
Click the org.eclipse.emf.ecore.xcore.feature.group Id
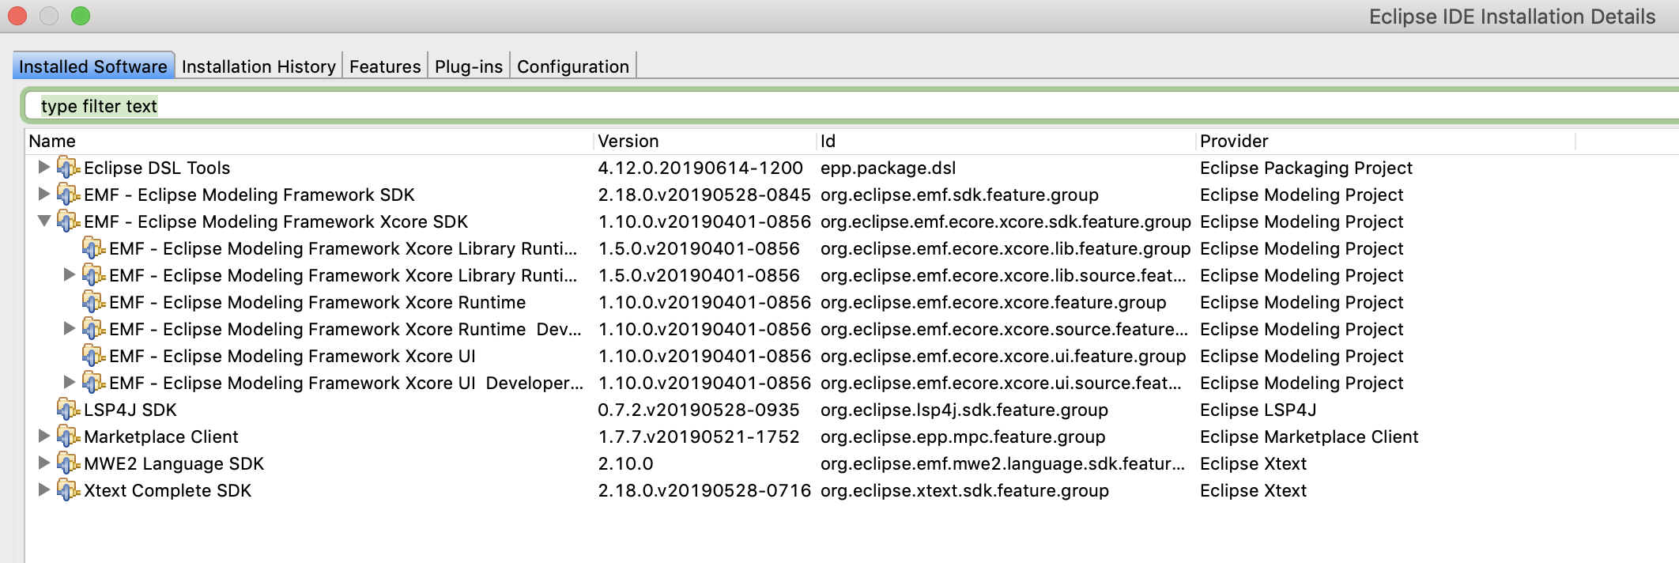994,302
